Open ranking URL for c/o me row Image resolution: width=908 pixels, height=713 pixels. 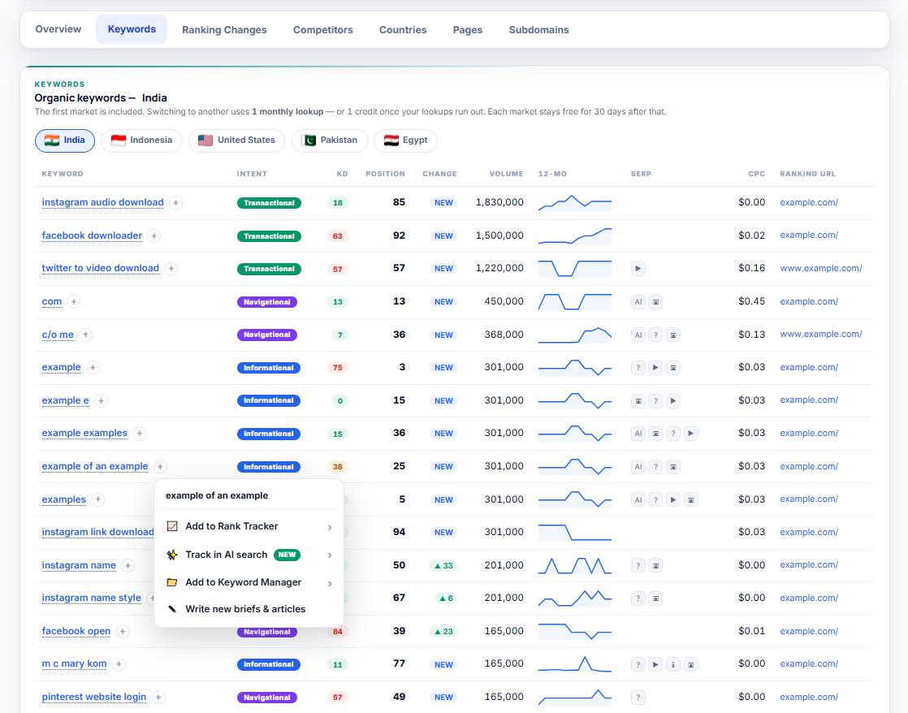[820, 335]
